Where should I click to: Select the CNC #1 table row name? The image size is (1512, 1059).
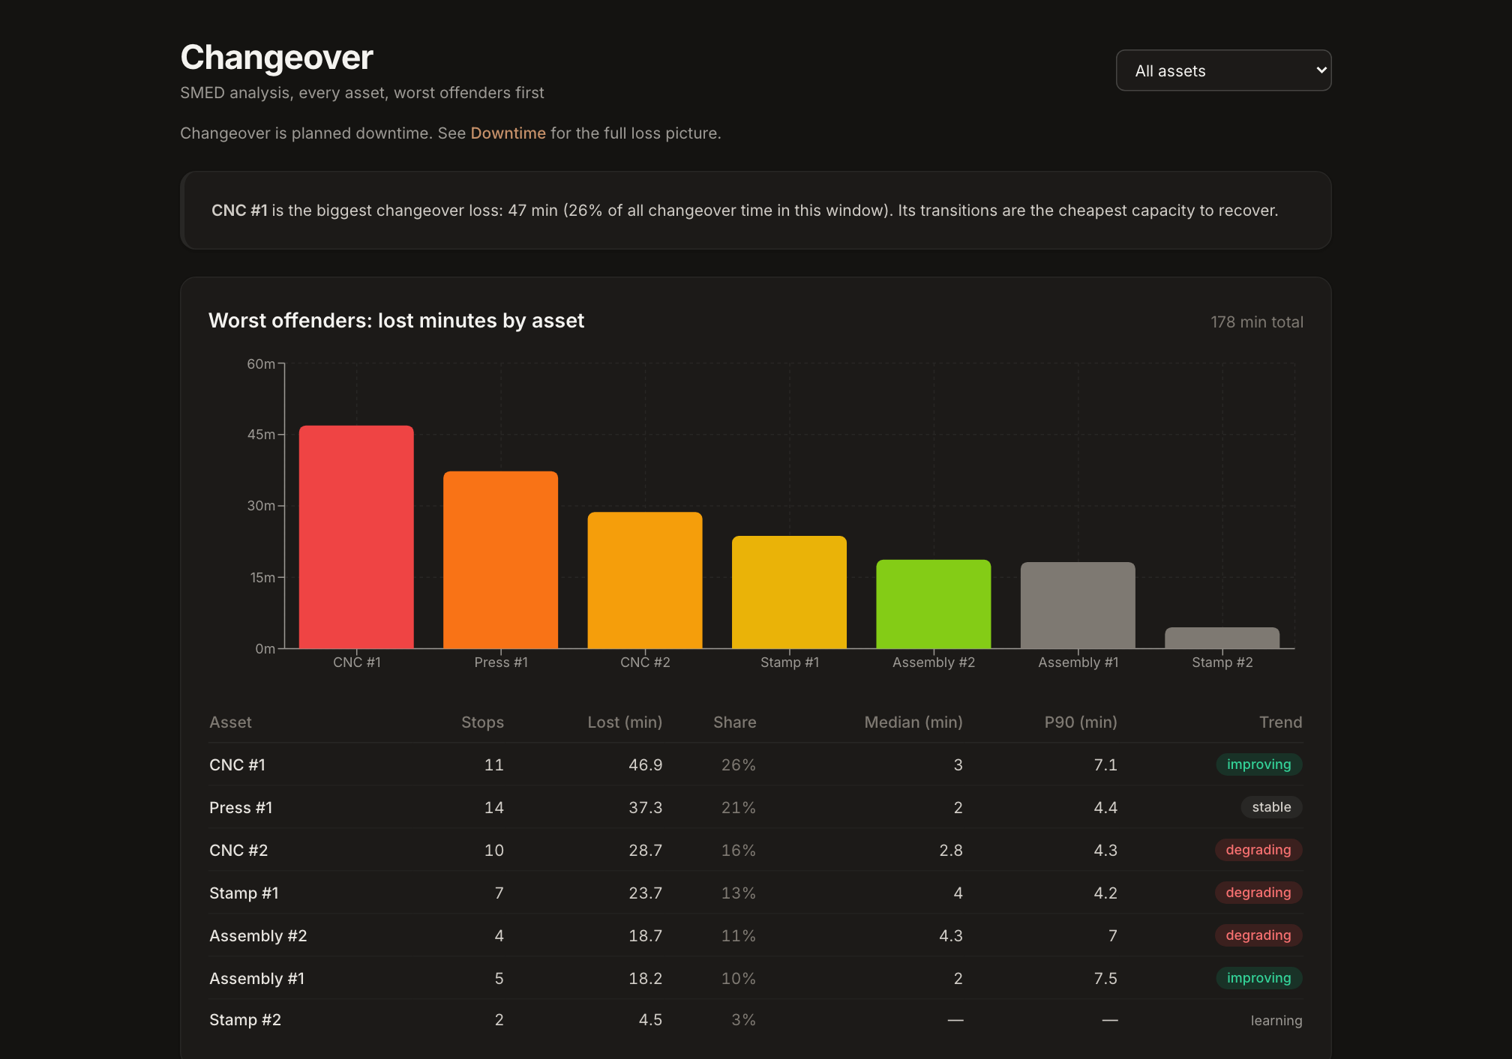[x=237, y=765]
